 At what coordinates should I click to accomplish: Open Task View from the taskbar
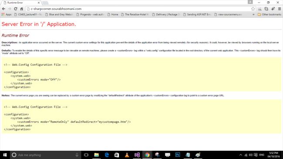[x=86, y=155]
